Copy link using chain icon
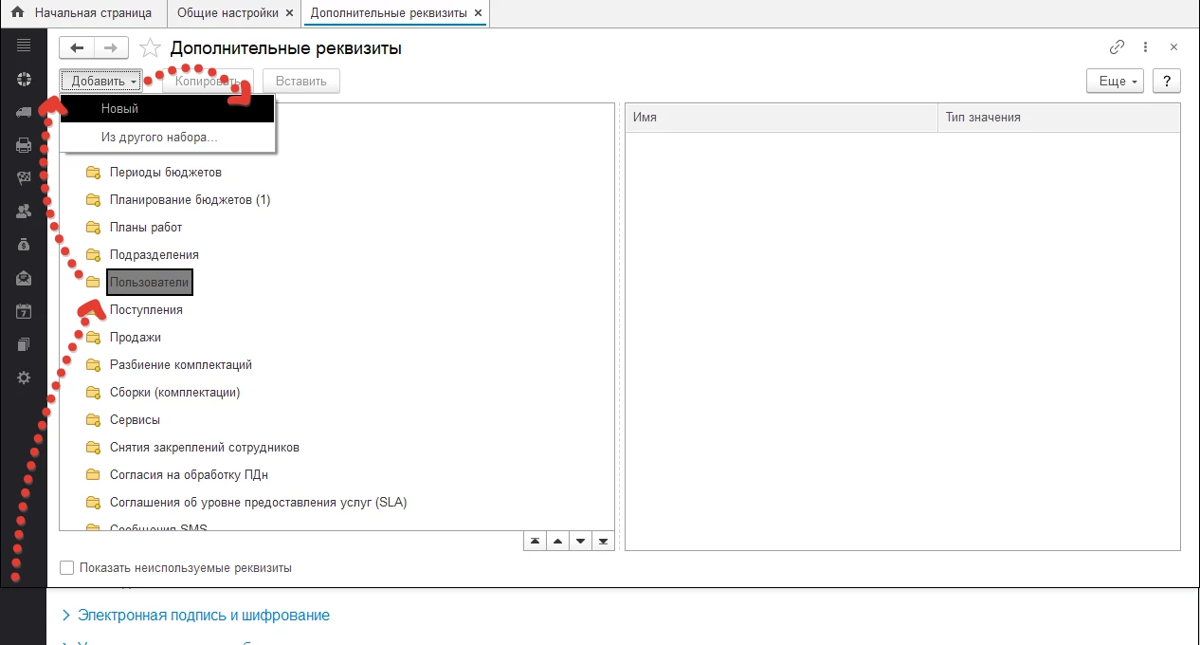 click(1118, 47)
